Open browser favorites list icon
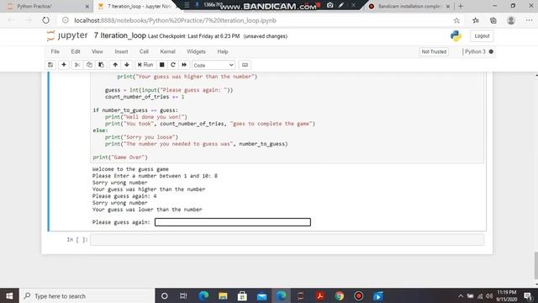538x303 pixels. (476, 20)
